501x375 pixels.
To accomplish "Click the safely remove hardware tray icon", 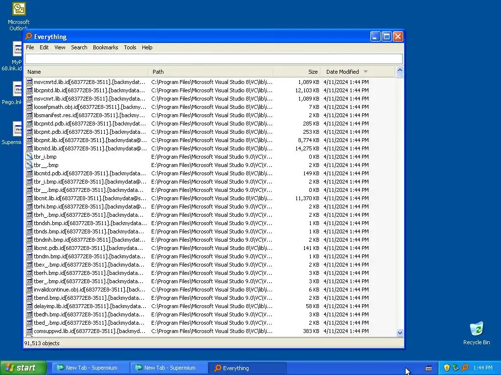I will pos(455,368).
